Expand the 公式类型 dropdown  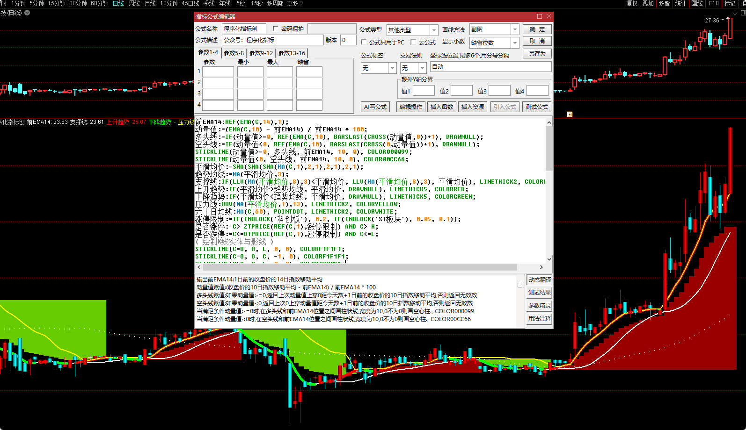(x=434, y=30)
